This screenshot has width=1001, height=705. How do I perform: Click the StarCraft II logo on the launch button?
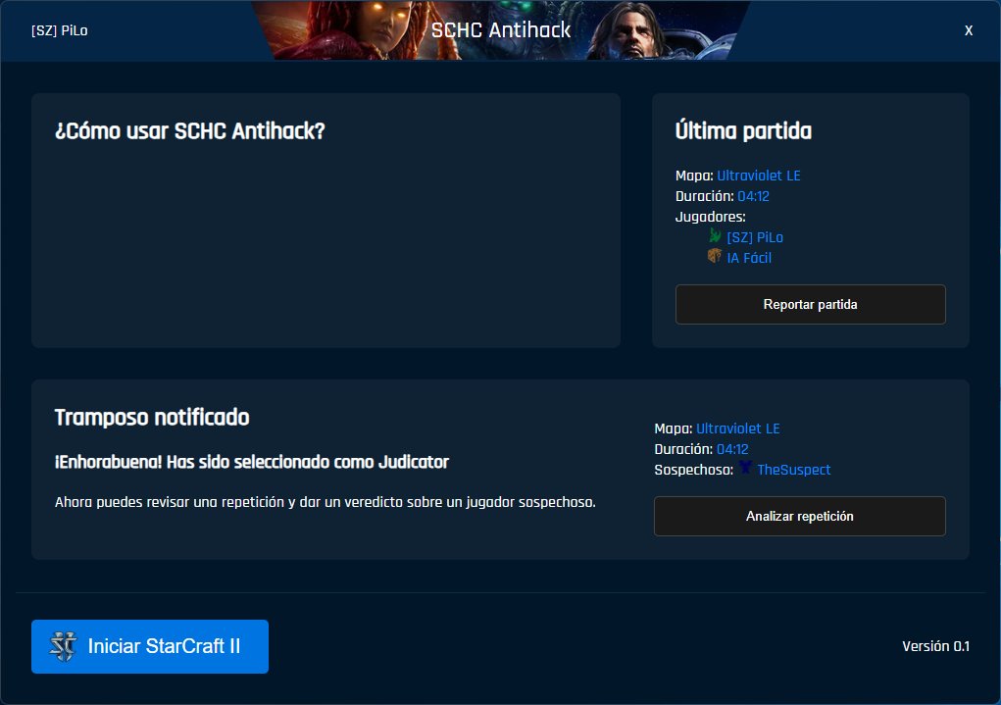click(63, 646)
